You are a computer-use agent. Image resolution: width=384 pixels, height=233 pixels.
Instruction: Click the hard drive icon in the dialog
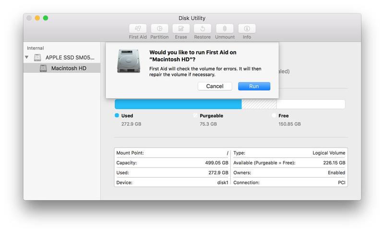(x=128, y=61)
